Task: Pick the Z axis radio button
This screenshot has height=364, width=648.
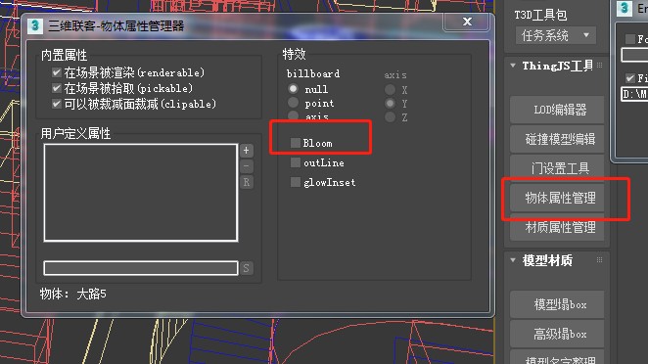Action: click(x=390, y=116)
